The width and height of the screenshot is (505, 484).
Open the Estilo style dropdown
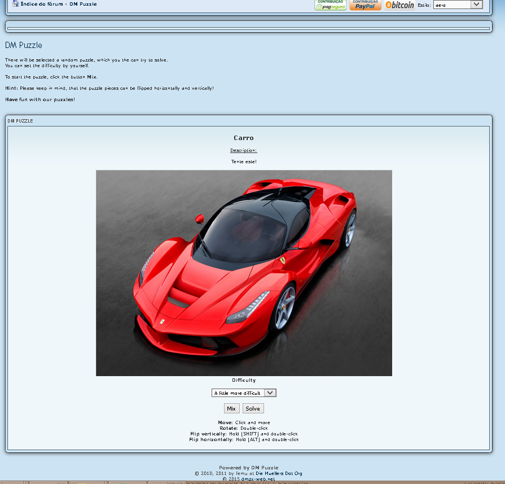click(x=458, y=5)
